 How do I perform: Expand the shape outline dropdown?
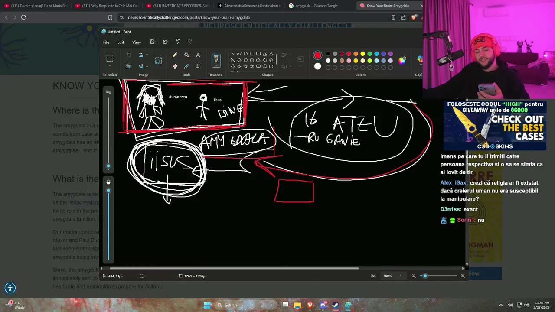click(291, 55)
